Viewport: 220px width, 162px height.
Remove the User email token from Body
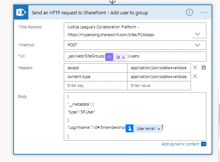tap(159, 129)
